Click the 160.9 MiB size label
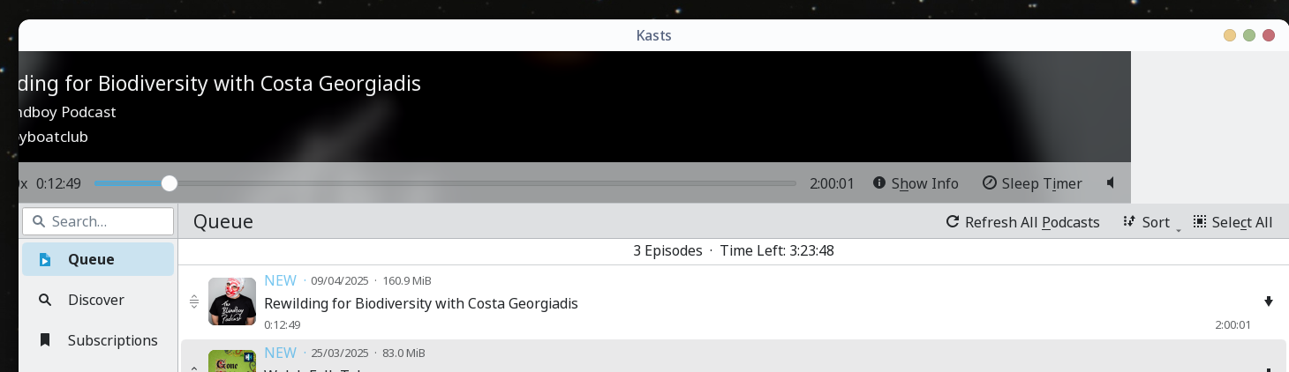Viewport: 1289px width, 372px height. (x=407, y=281)
